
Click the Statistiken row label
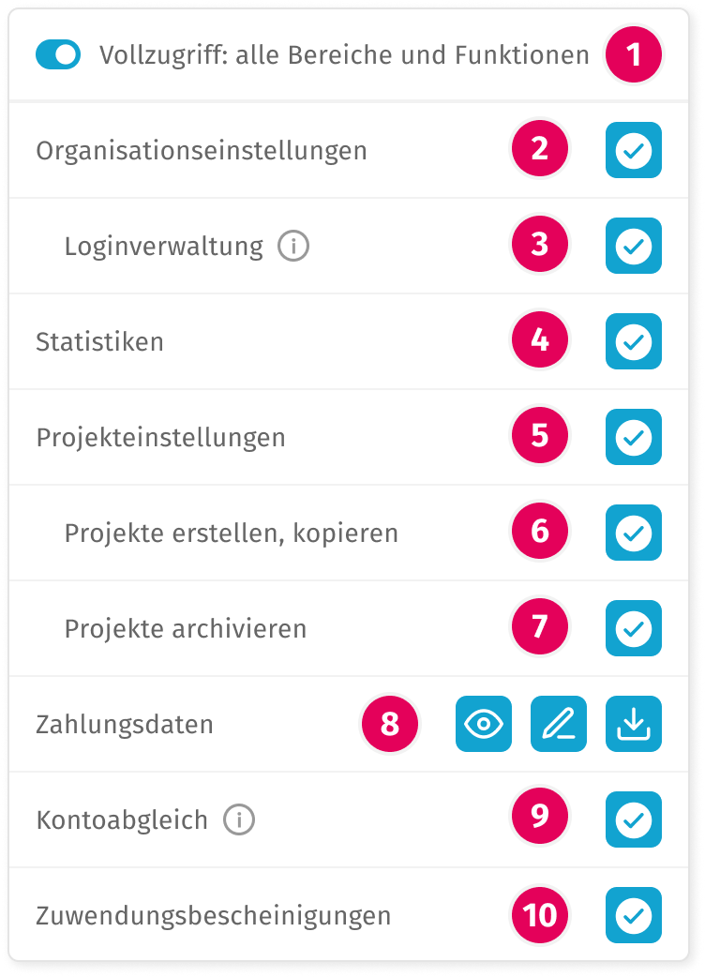tap(99, 342)
